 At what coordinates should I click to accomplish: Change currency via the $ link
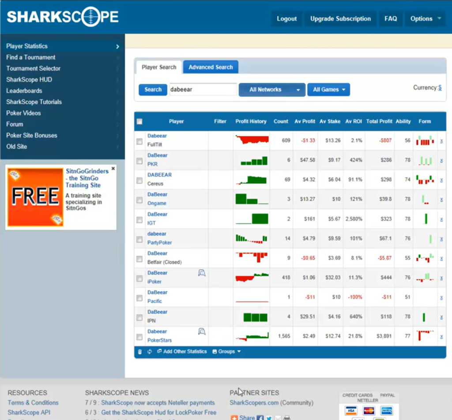[x=440, y=88]
